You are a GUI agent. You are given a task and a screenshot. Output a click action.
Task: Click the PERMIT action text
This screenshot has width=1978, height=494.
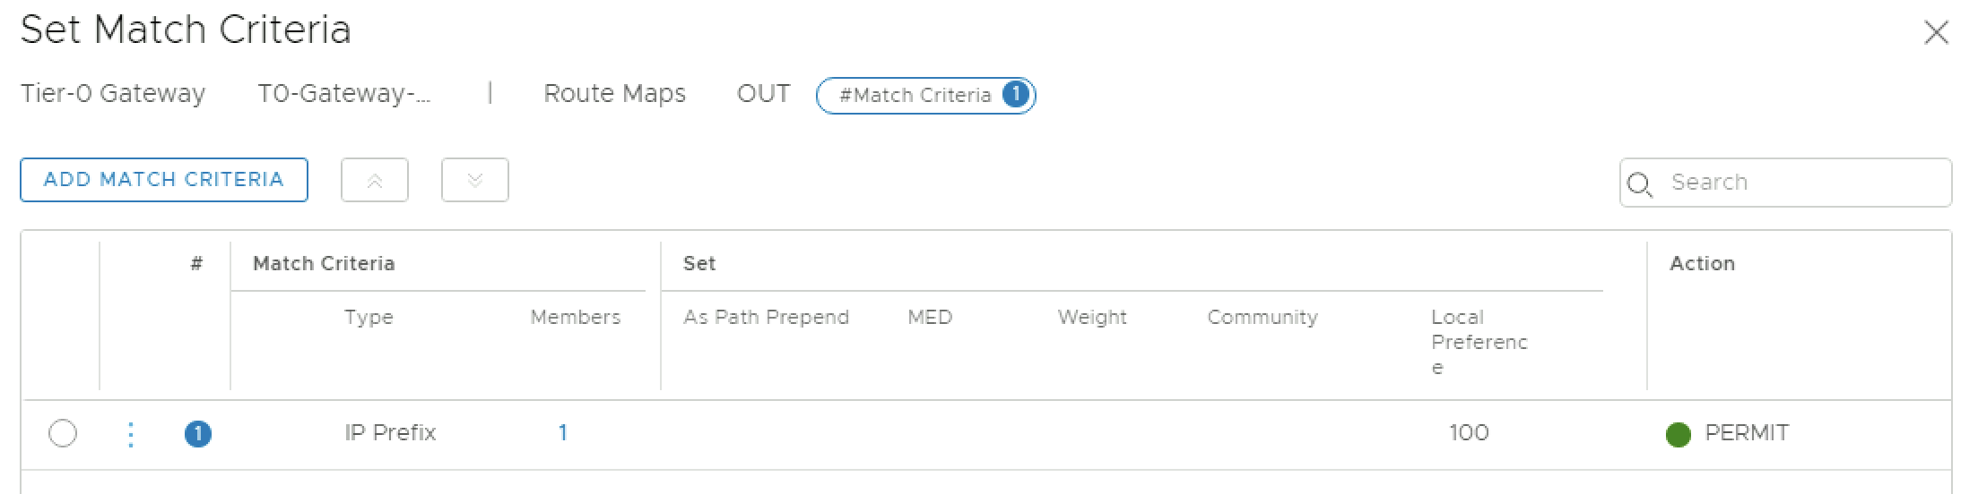(x=1746, y=433)
